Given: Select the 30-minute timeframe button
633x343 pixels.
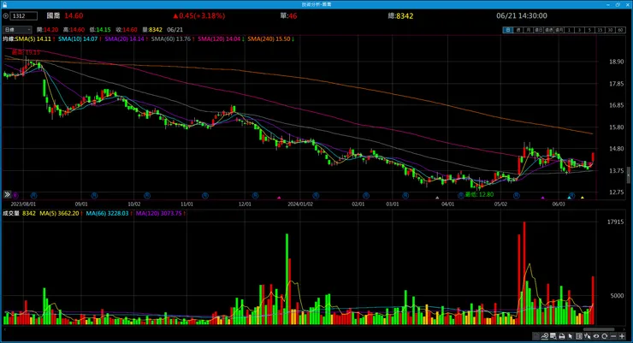Looking at the screenshot, I should click(x=611, y=30).
